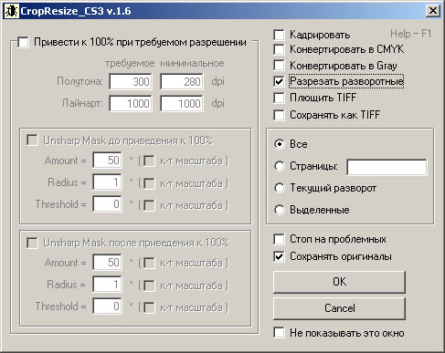Tick Конвертировать в CMYK option
The image size is (445, 353).
(279, 49)
